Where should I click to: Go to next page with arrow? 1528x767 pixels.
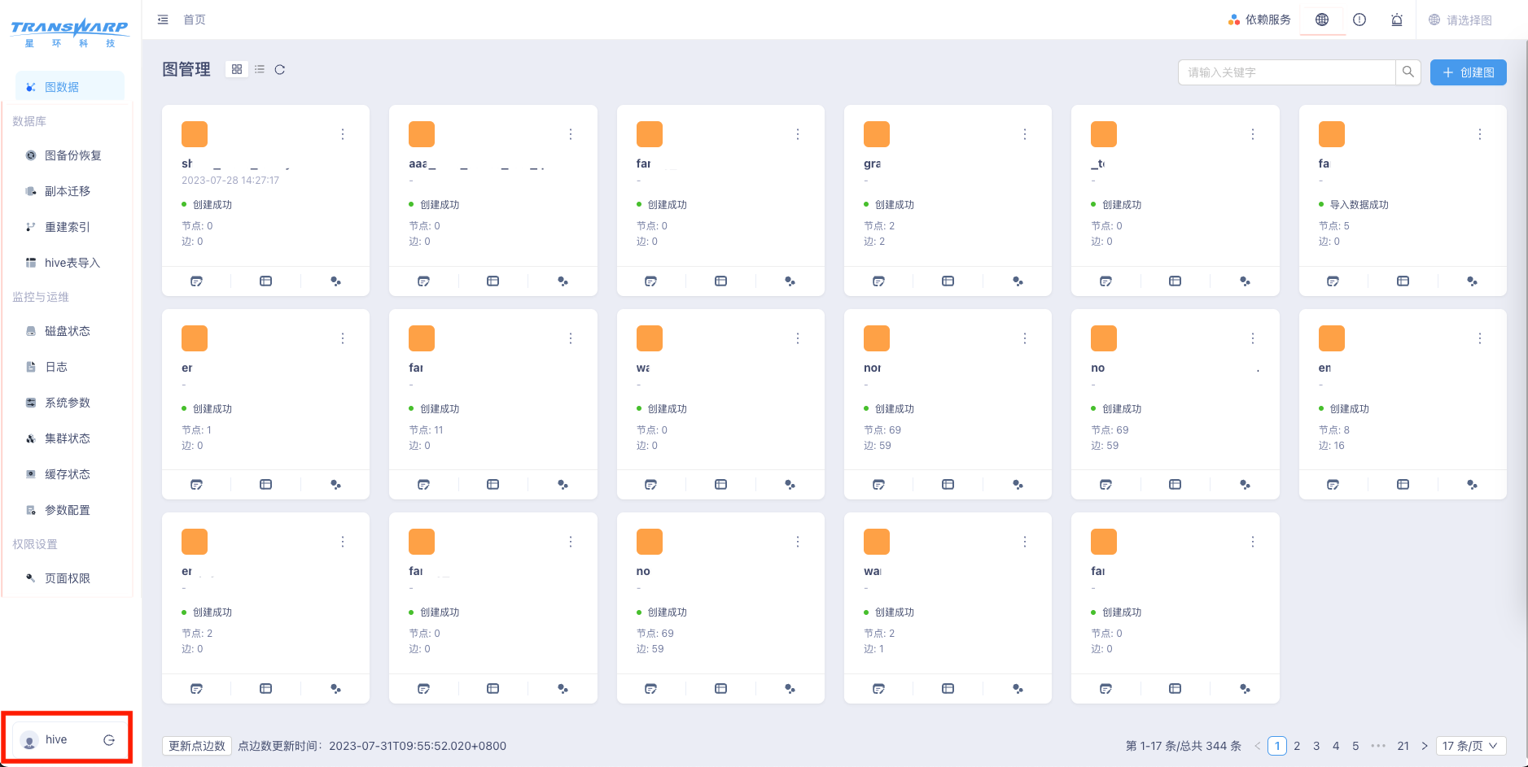coord(1425,746)
